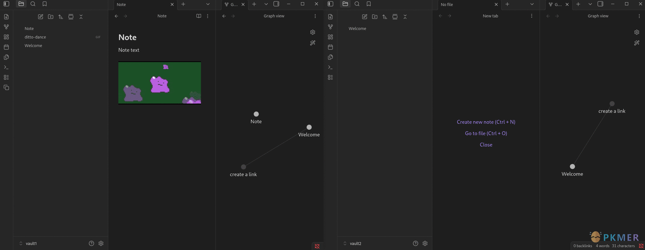Image resolution: width=645 pixels, height=250 pixels.
Task: Open tab list dropdown in vault1 graph pane
Action: click(266, 4)
